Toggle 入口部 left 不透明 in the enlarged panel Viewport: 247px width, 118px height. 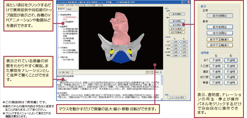[216, 66]
